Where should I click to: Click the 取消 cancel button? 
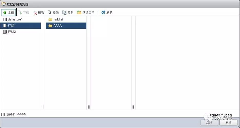[228, 122]
